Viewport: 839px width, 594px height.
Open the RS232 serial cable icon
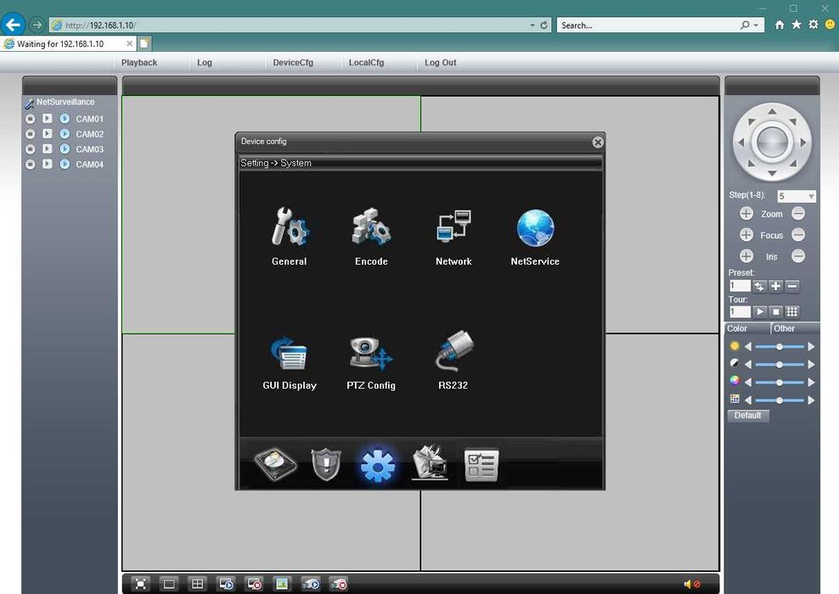pyautogui.click(x=453, y=350)
